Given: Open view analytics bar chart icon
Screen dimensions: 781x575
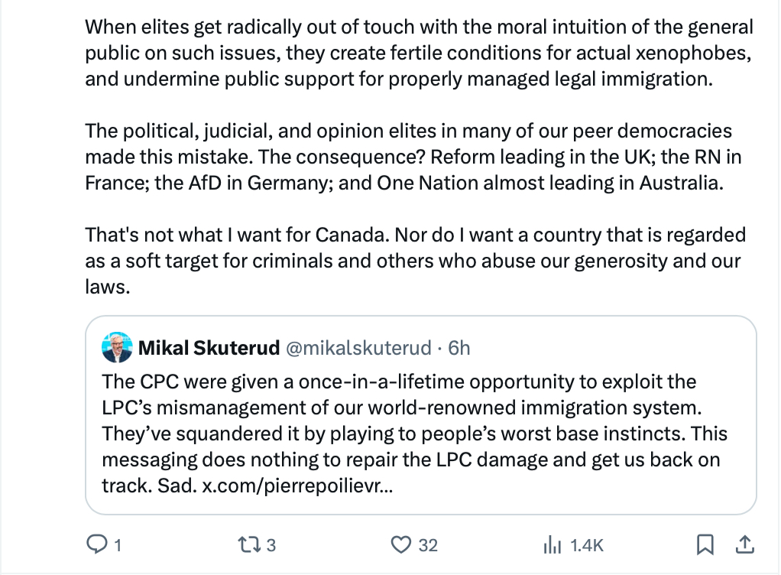Looking at the screenshot, I should pos(552,544).
